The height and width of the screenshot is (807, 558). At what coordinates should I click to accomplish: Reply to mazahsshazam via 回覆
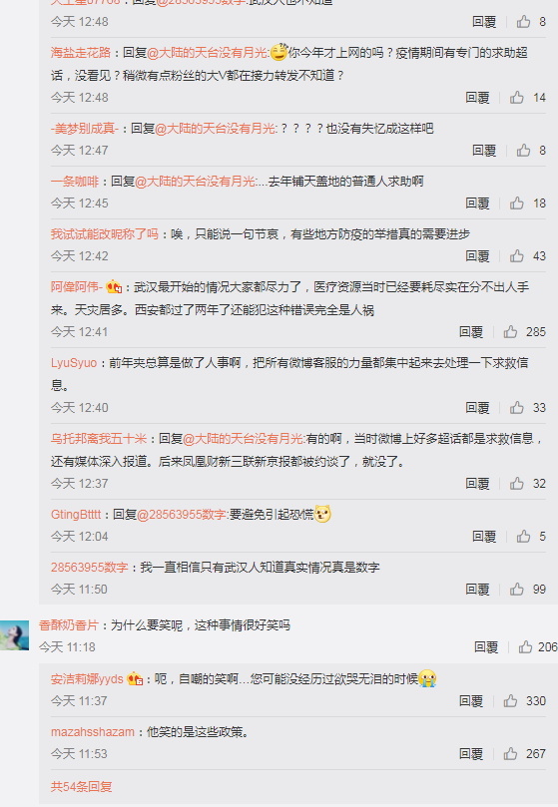471,754
